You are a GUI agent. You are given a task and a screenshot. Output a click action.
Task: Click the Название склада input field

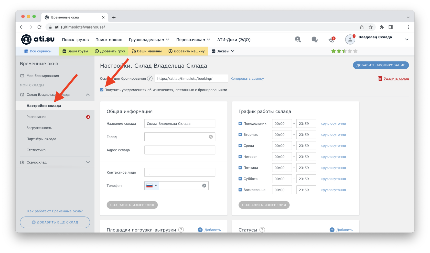(x=180, y=124)
